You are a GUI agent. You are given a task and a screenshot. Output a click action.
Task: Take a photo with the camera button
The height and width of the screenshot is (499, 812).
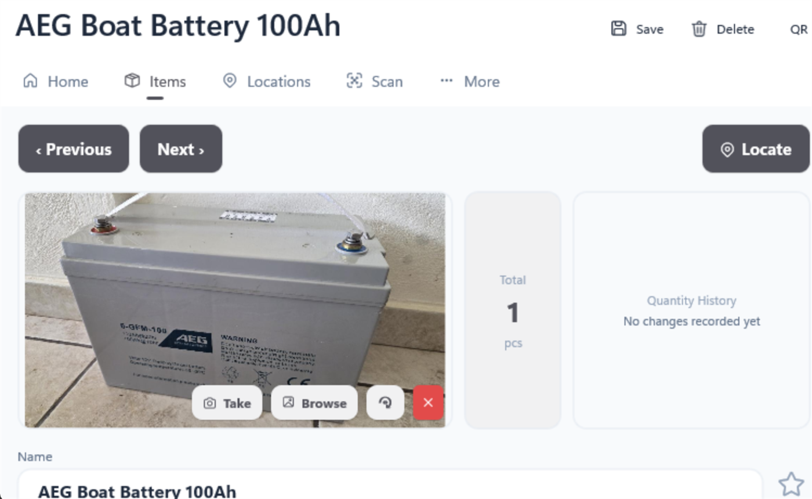pos(227,403)
